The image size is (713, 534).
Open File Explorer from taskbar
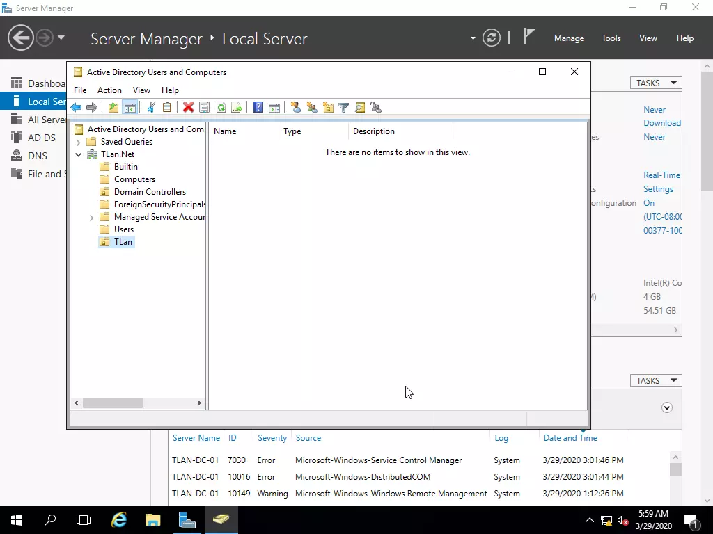152,519
